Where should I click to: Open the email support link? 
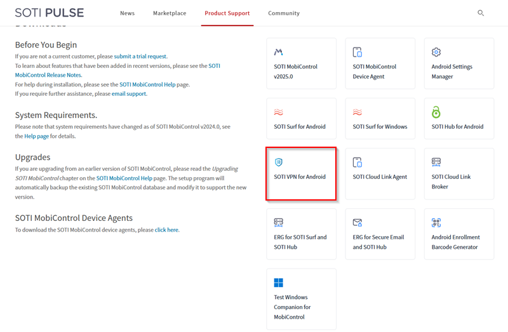(x=129, y=93)
